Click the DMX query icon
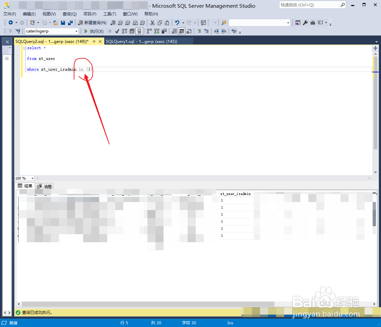381x327 pixels. pos(128,22)
